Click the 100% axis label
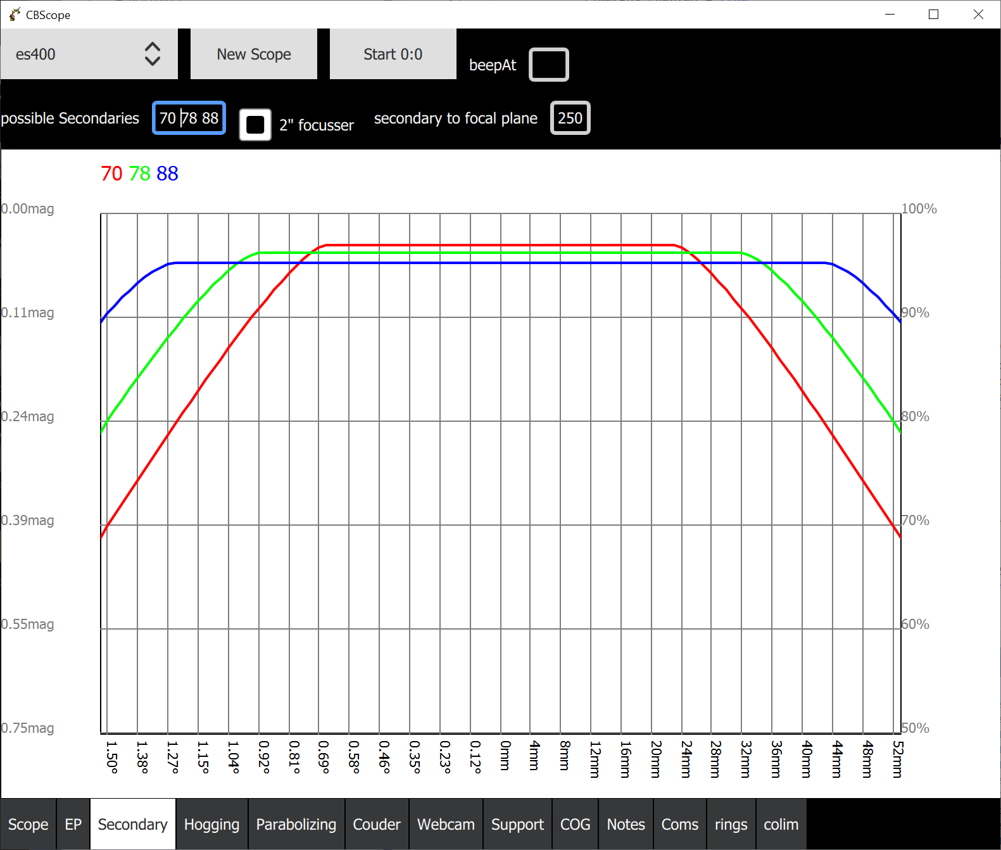 (x=919, y=208)
